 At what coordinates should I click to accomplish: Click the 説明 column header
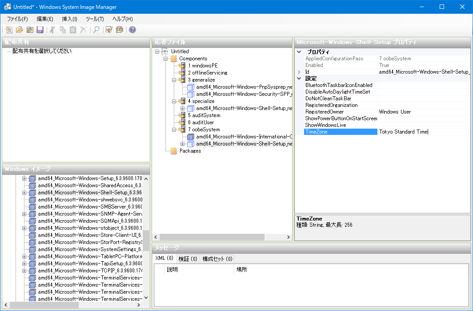coord(199,269)
